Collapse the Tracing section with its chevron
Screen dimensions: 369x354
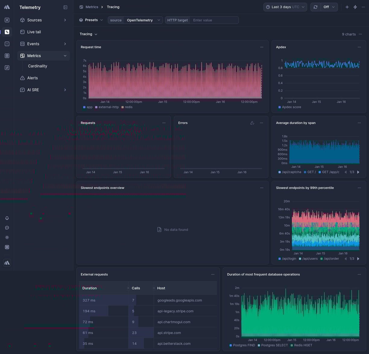pos(96,34)
